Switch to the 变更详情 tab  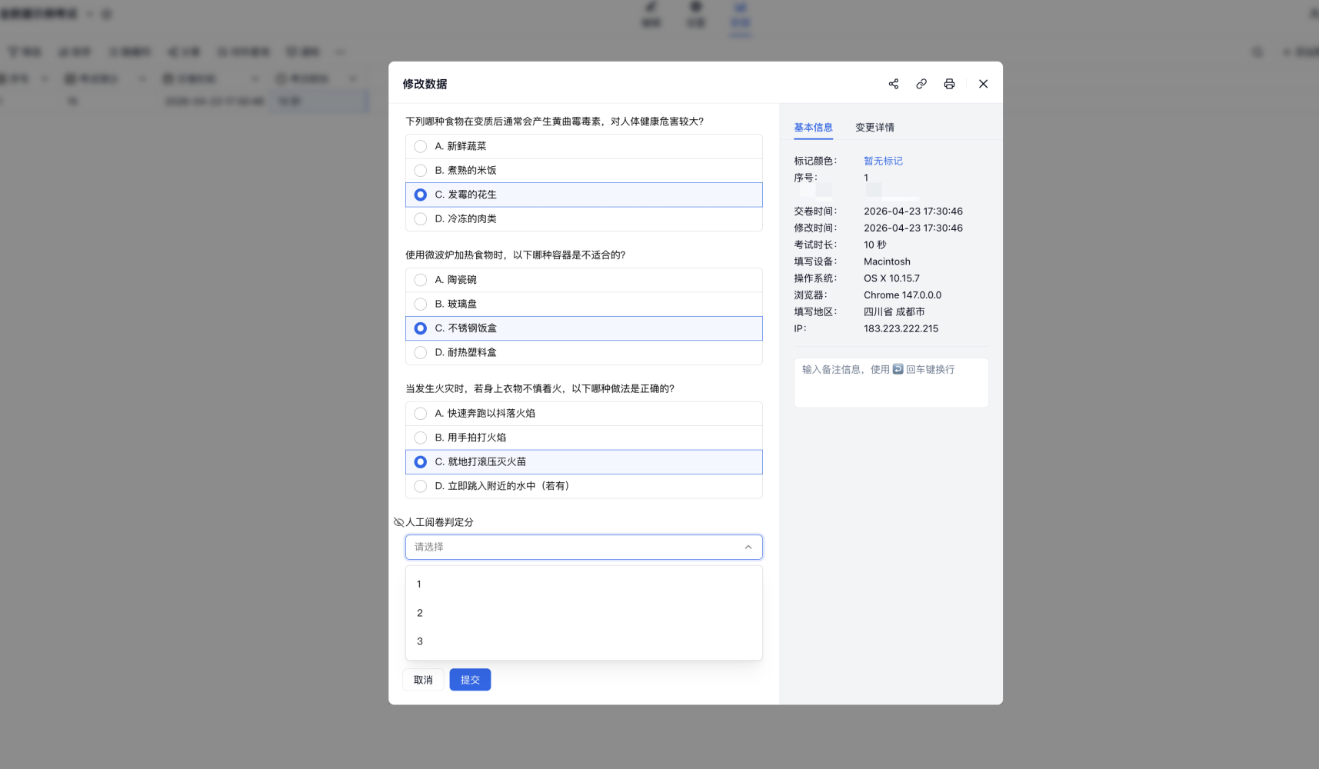(874, 128)
